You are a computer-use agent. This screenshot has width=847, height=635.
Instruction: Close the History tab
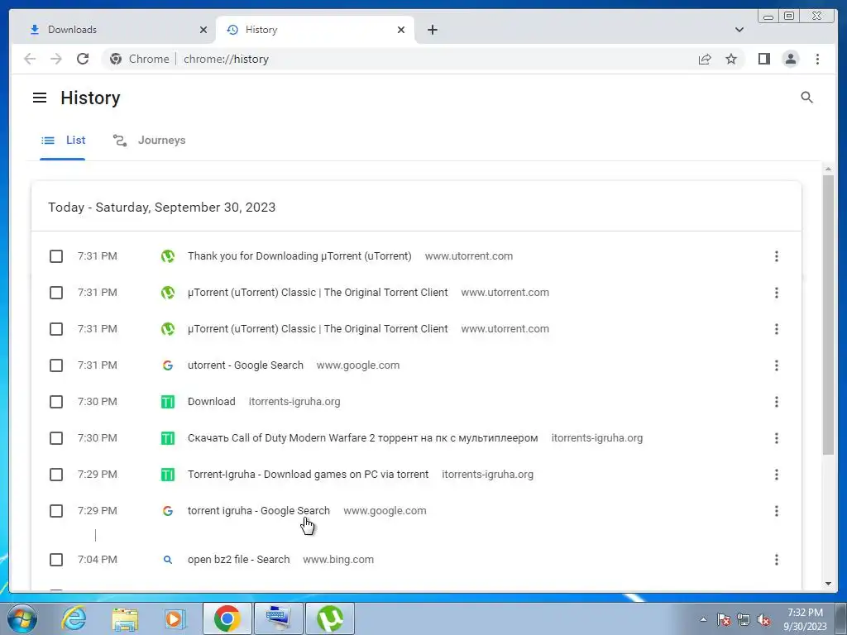point(401,30)
